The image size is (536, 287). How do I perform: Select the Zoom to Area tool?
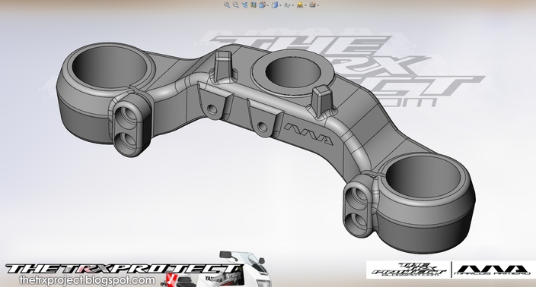[x=236, y=5]
